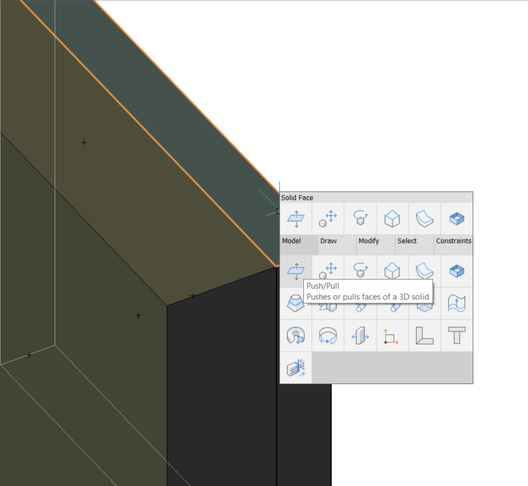Select the tapered cone extrude icon
The width and height of the screenshot is (528, 486).
296,303
